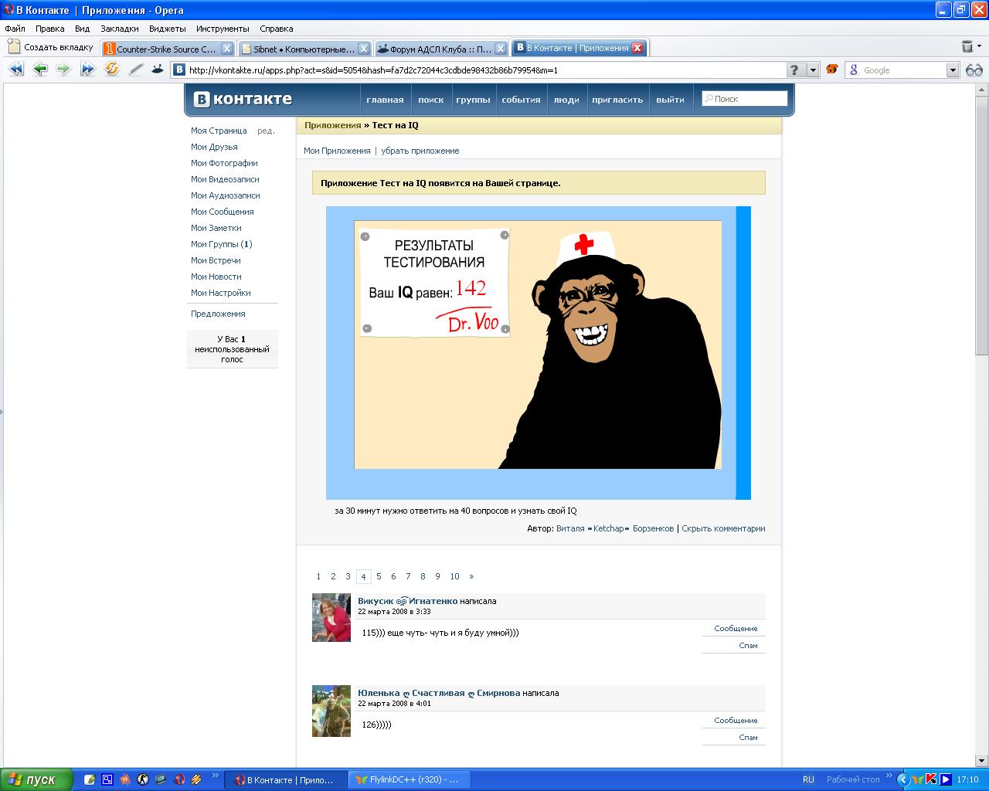The image size is (989, 791).
Task: Close the Sibnet tab
Action: coord(364,48)
